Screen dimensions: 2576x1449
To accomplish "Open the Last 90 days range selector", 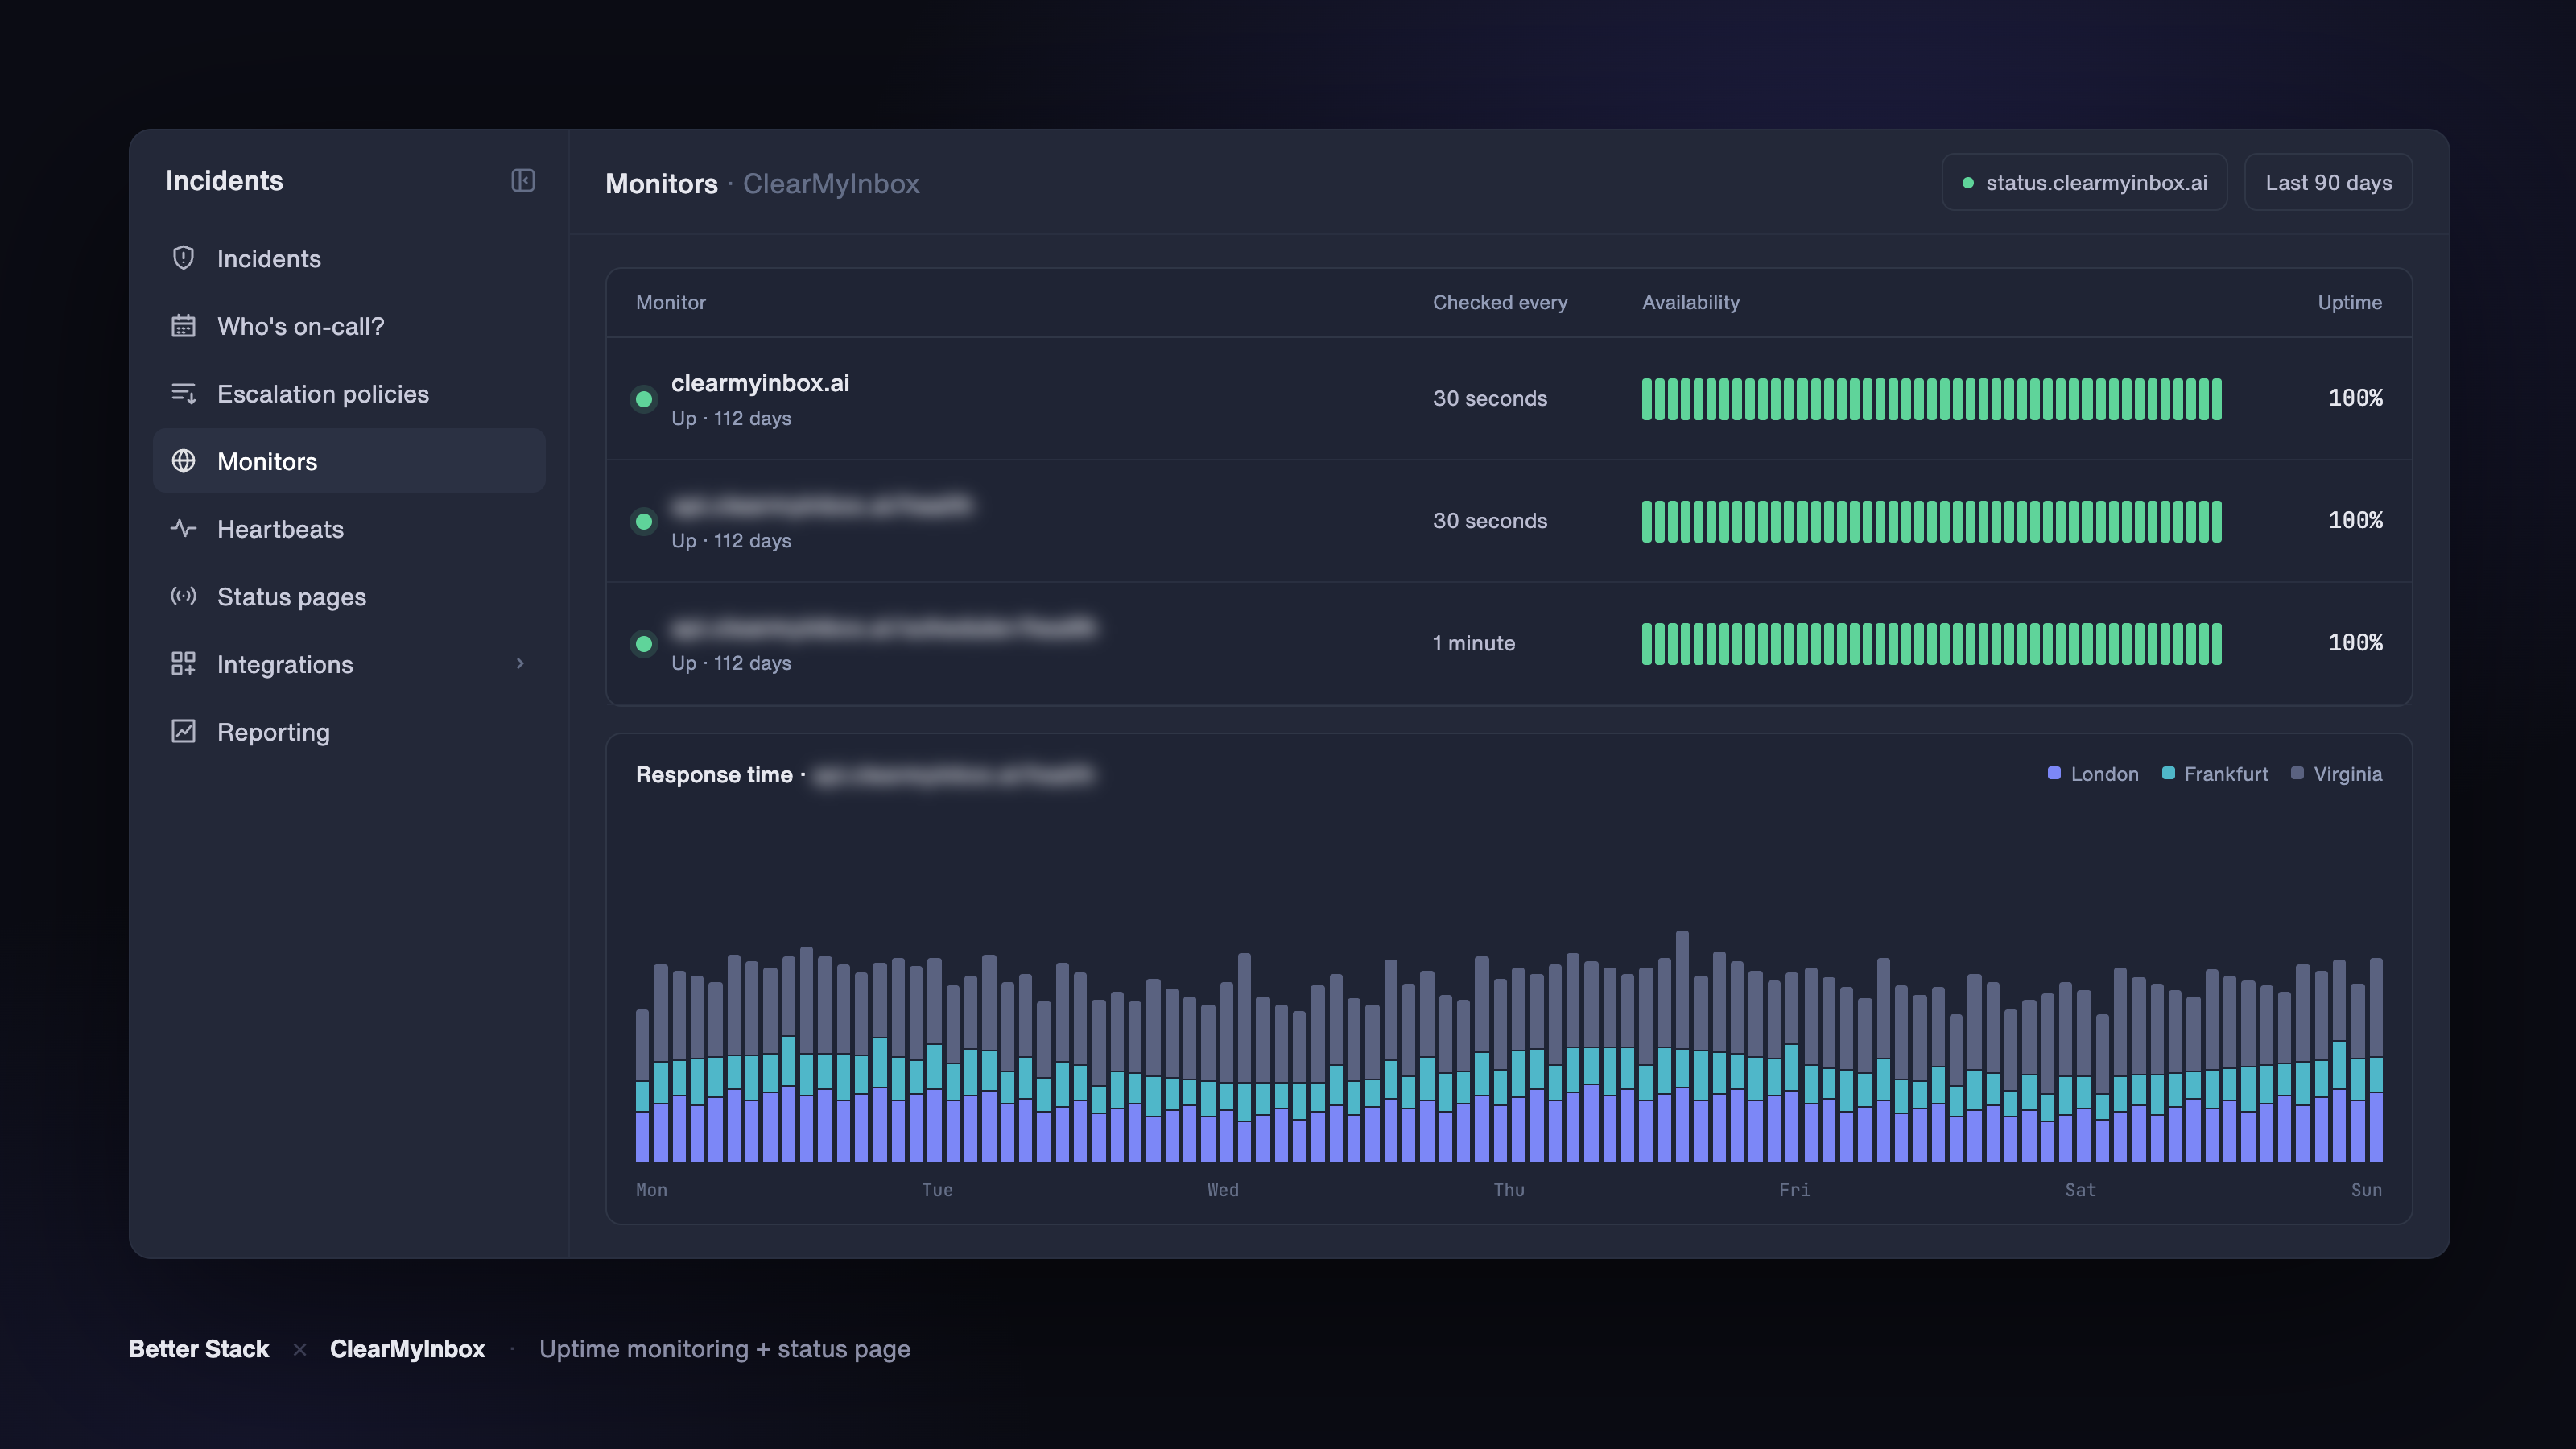I will (x=2328, y=182).
